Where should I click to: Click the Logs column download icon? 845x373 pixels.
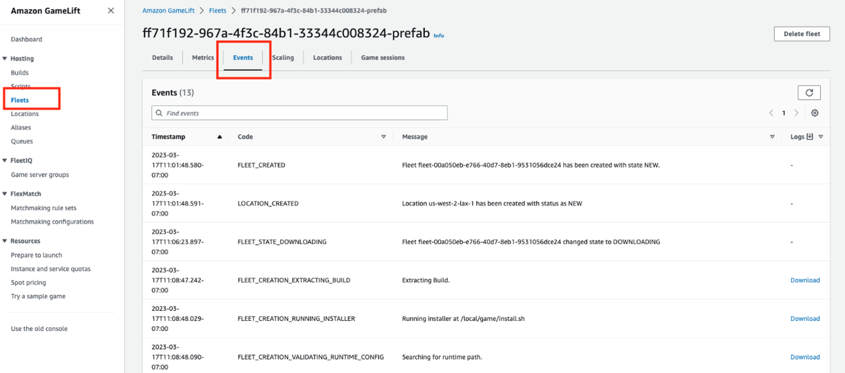pos(810,137)
